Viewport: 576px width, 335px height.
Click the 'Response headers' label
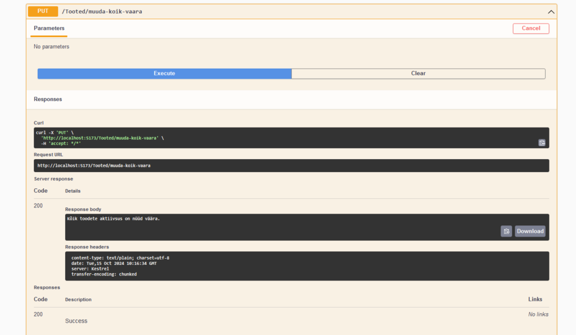click(x=87, y=247)
